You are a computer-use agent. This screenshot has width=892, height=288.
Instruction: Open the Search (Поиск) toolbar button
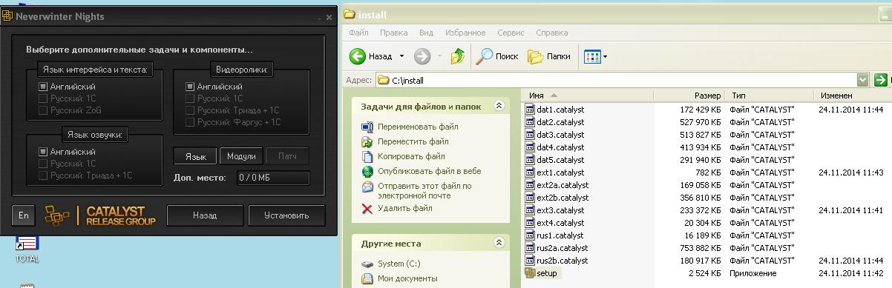pyautogui.click(x=498, y=56)
